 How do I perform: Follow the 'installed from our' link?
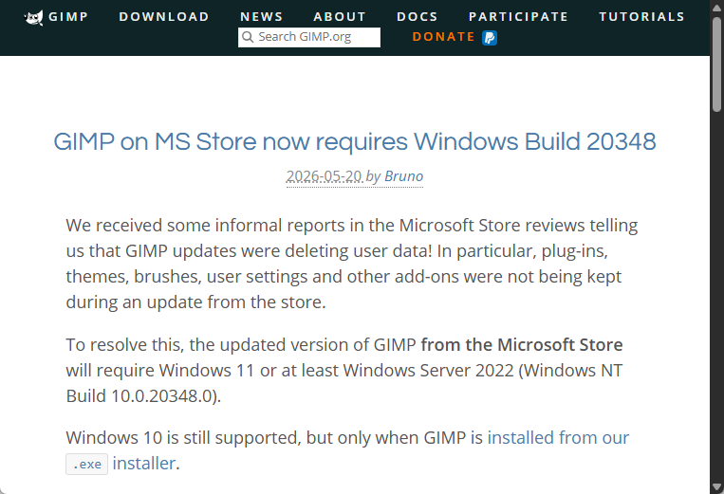coord(558,437)
